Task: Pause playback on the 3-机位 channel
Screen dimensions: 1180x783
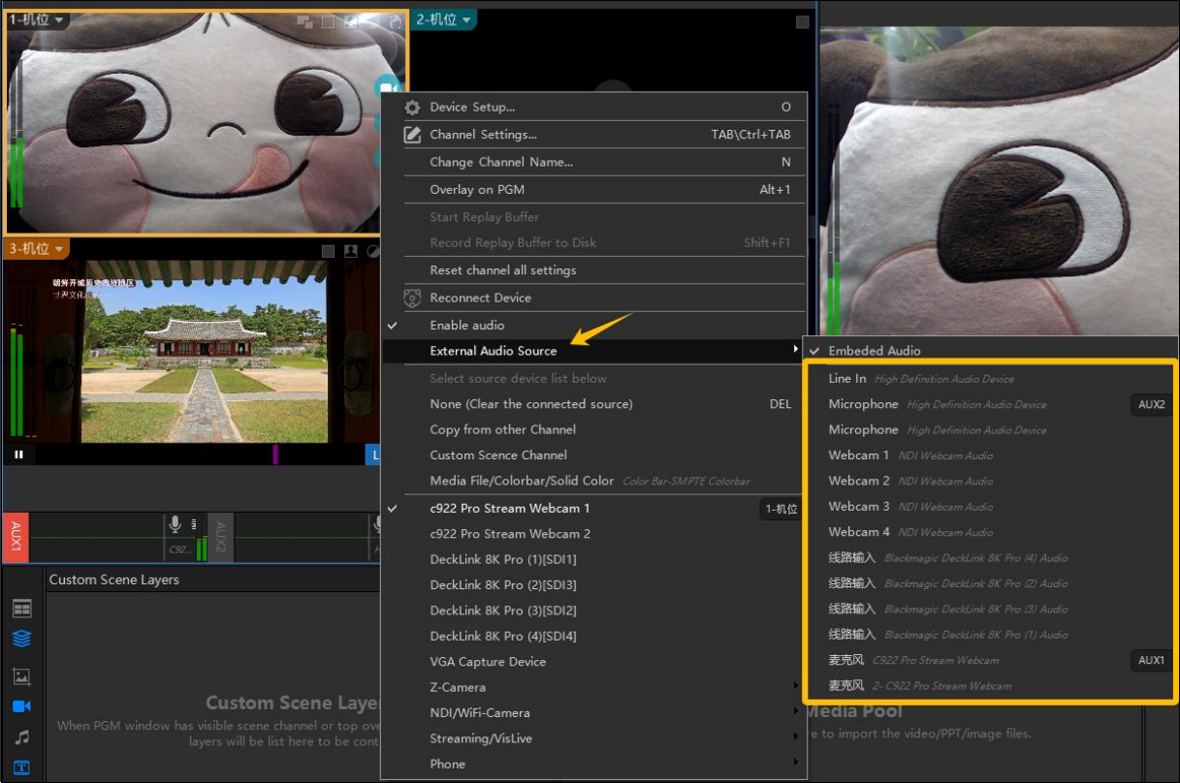Action: tap(18, 454)
